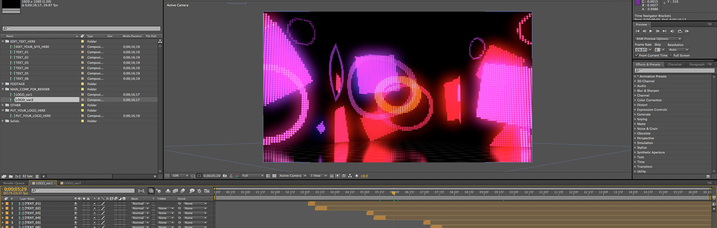
Task: Toggle the loop playback icon
Action: point(680,31)
